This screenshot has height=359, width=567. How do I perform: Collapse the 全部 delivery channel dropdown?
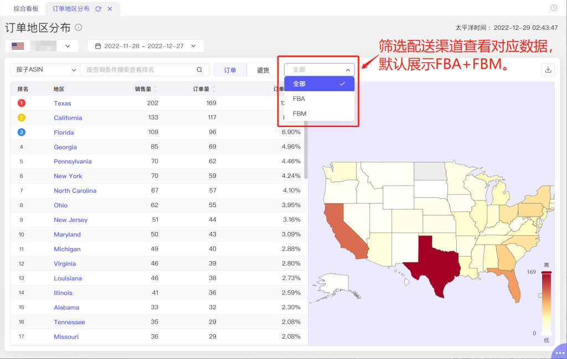(319, 70)
